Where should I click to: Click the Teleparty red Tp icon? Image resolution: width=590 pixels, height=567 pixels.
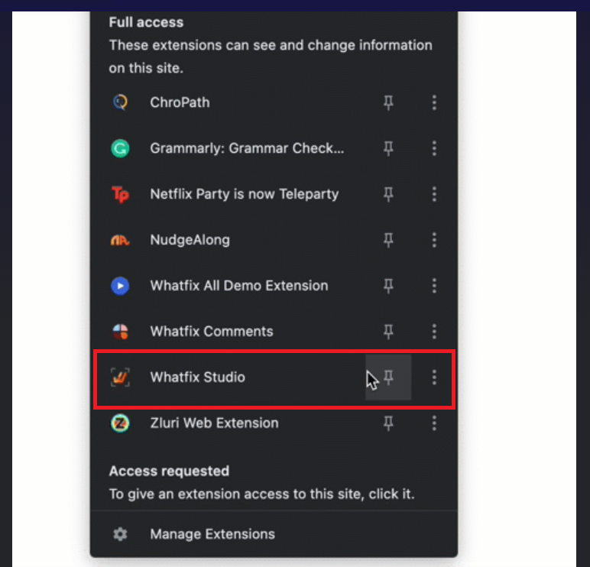click(x=120, y=194)
